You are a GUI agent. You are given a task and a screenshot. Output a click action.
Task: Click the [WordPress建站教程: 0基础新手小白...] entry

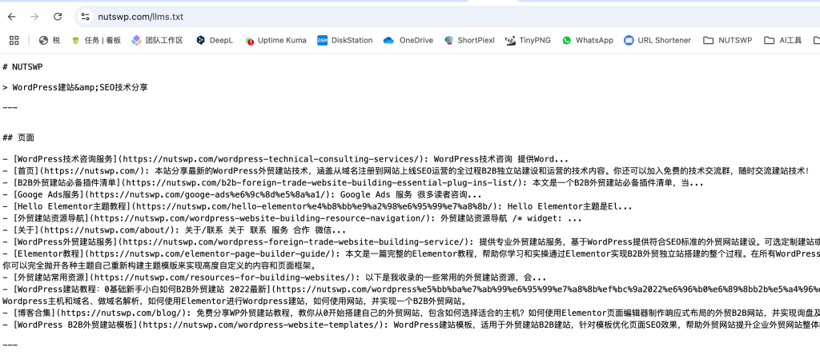click(x=143, y=289)
